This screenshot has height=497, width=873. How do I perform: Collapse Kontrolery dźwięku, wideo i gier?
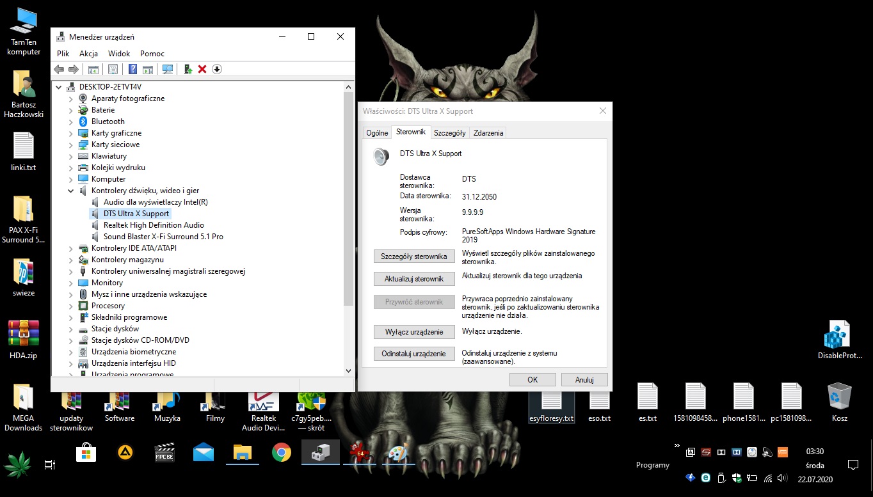[71, 191]
